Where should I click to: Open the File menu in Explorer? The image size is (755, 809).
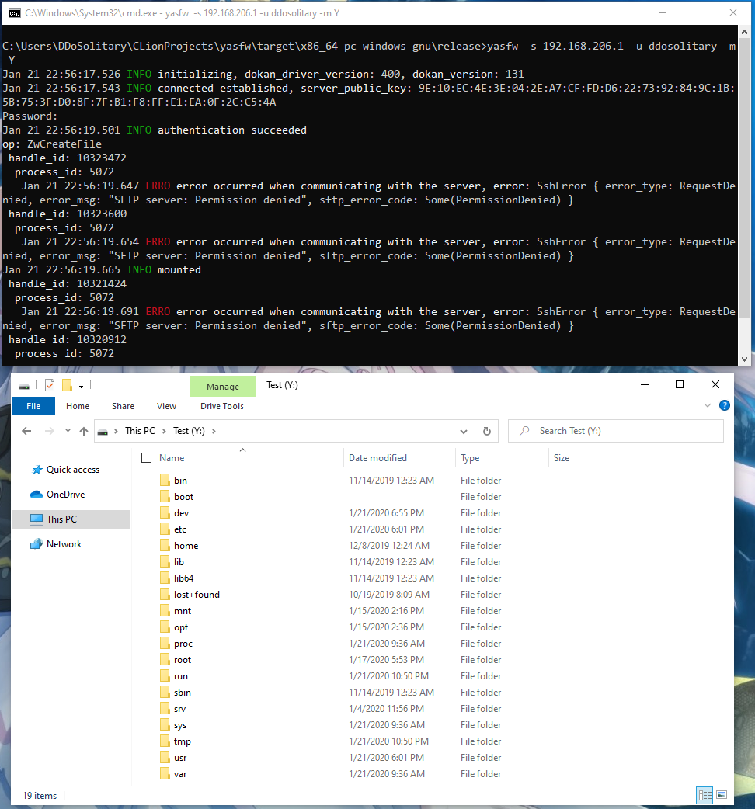tap(33, 406)
